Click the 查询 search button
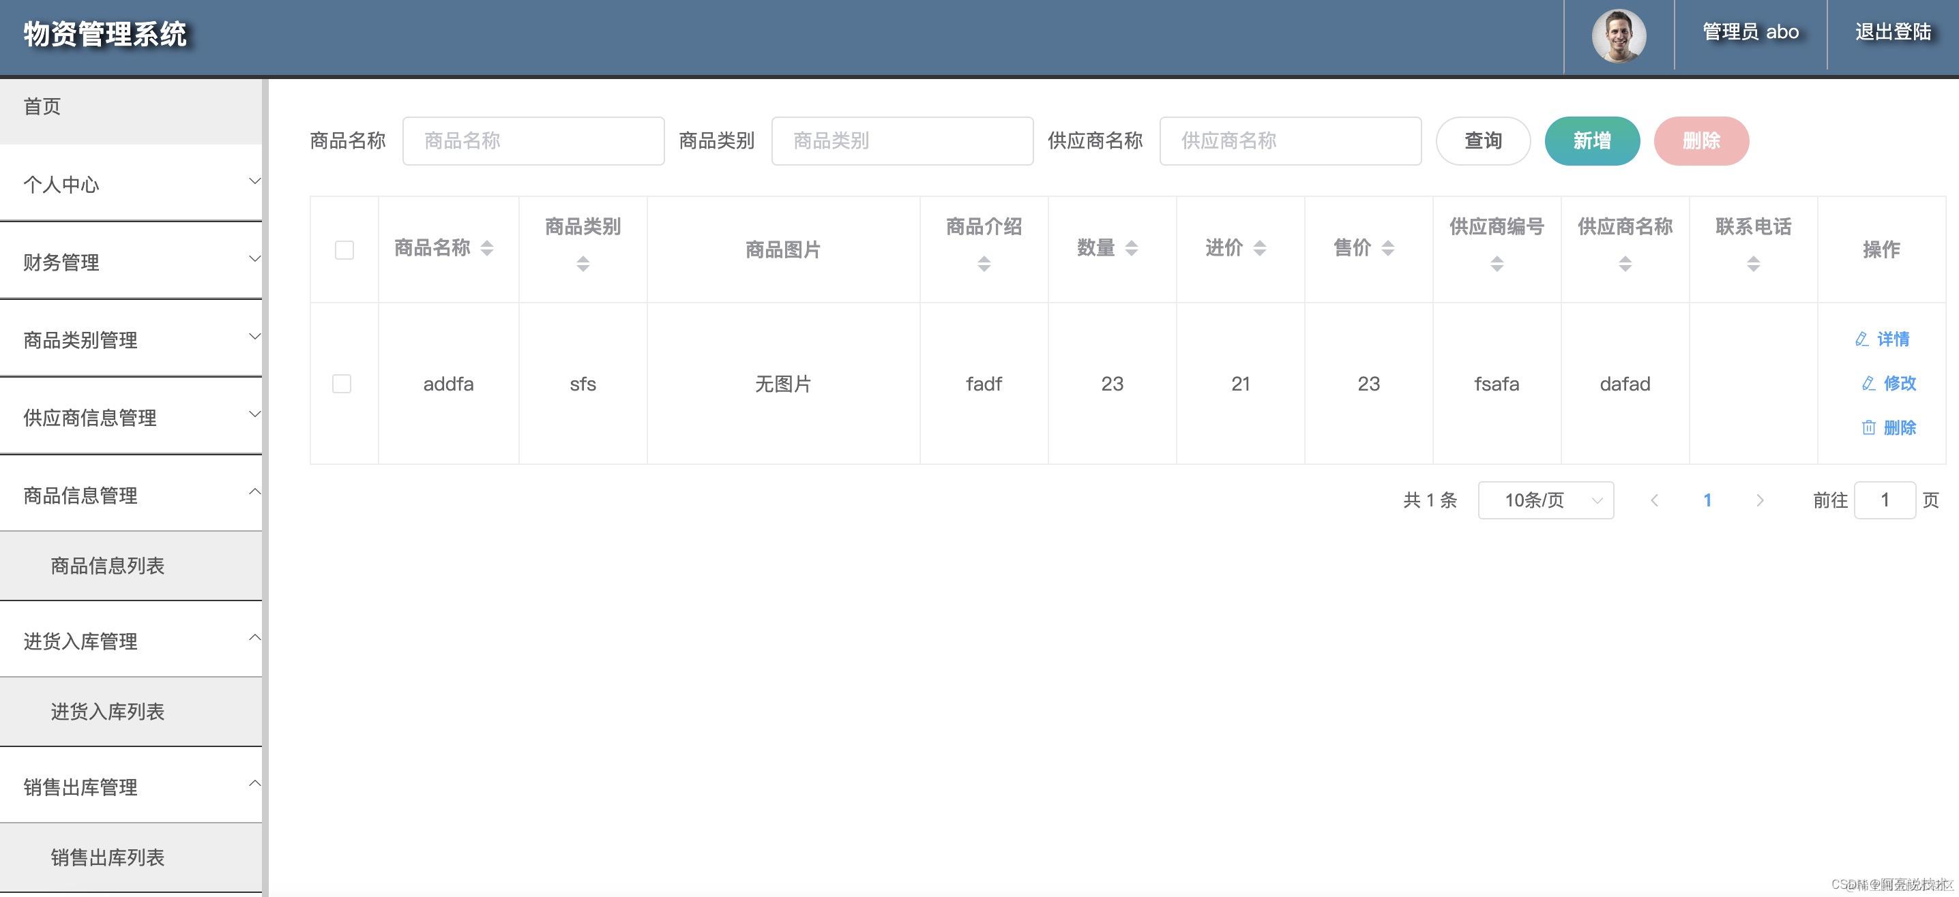The height and width of the screenshot is (897, 1959). pyautogui.click(x=1482, y=140)
